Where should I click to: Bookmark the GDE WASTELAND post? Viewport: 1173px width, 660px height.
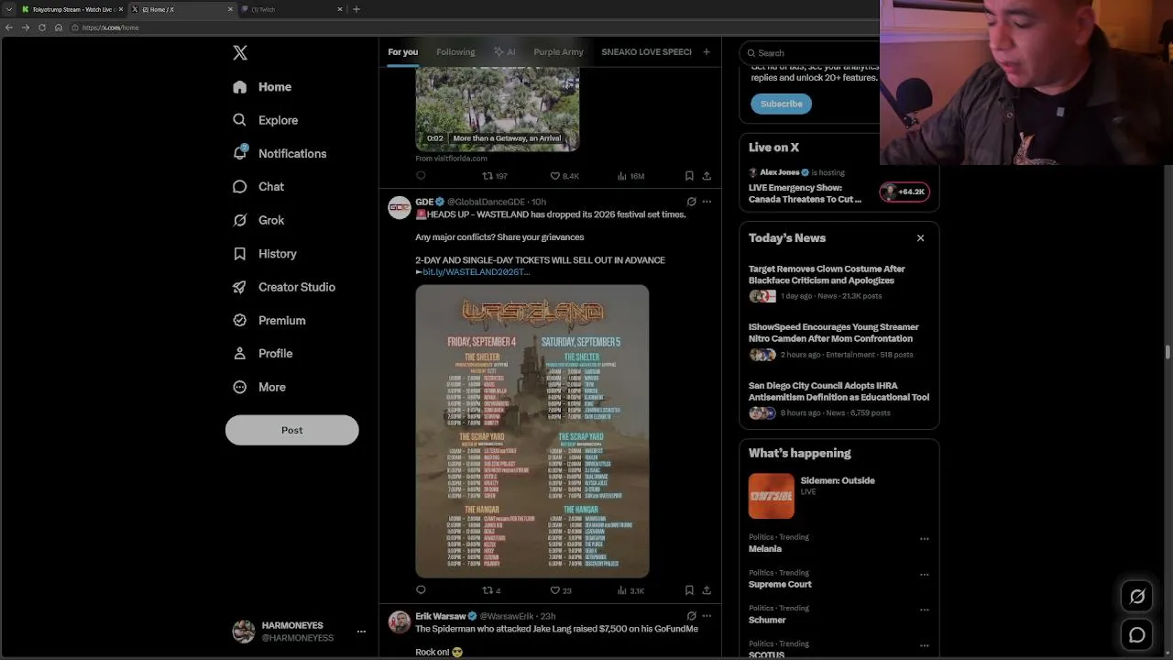[689, 590]
